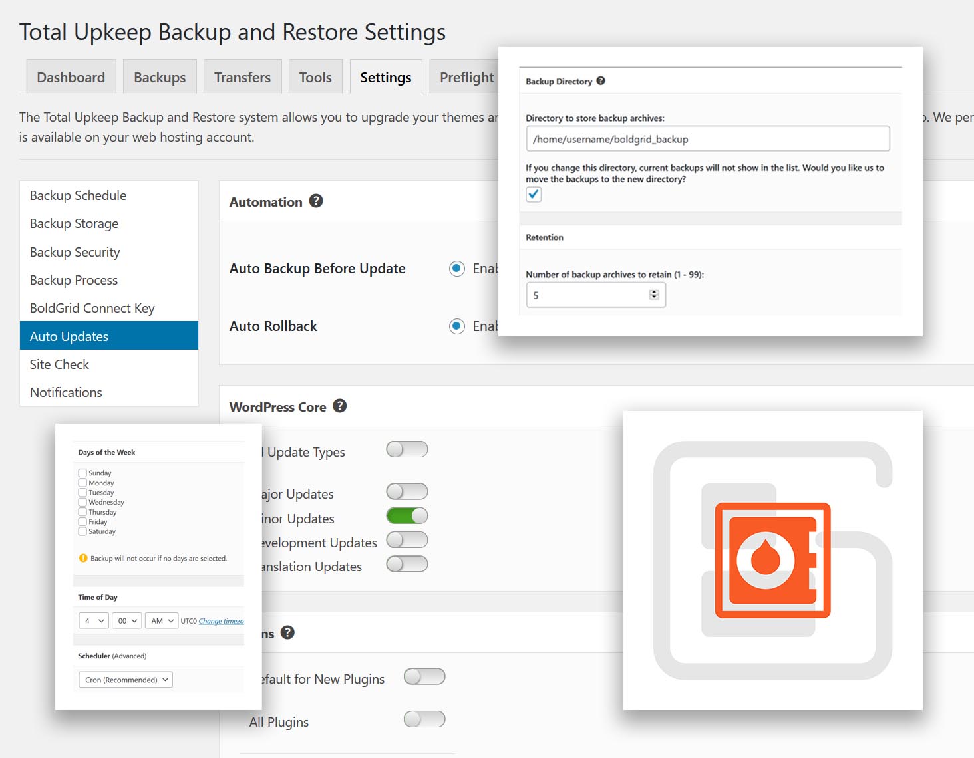
Task: Toggle the Translation Updates switch
Action: pos(407,564)
